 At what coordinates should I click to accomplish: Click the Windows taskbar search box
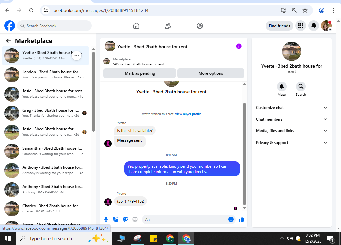coord(64,238)
